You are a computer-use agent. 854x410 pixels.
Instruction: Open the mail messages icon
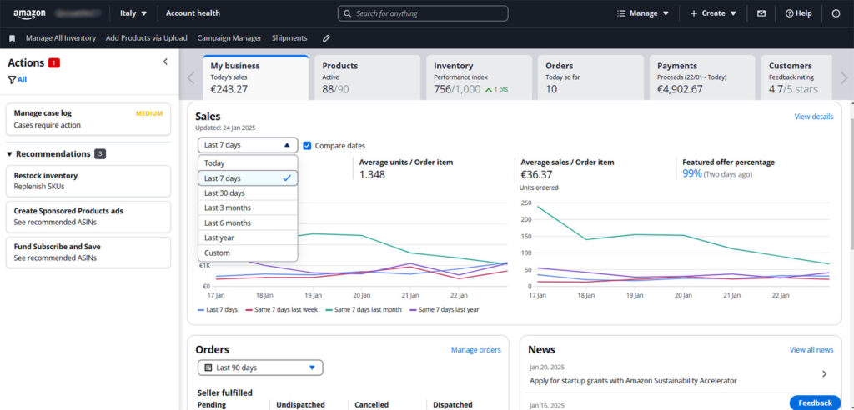click(x=761, y=13)
